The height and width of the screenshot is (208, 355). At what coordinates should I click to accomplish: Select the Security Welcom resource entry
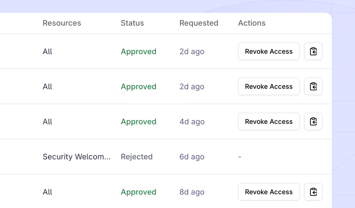[x=77, y=156]
